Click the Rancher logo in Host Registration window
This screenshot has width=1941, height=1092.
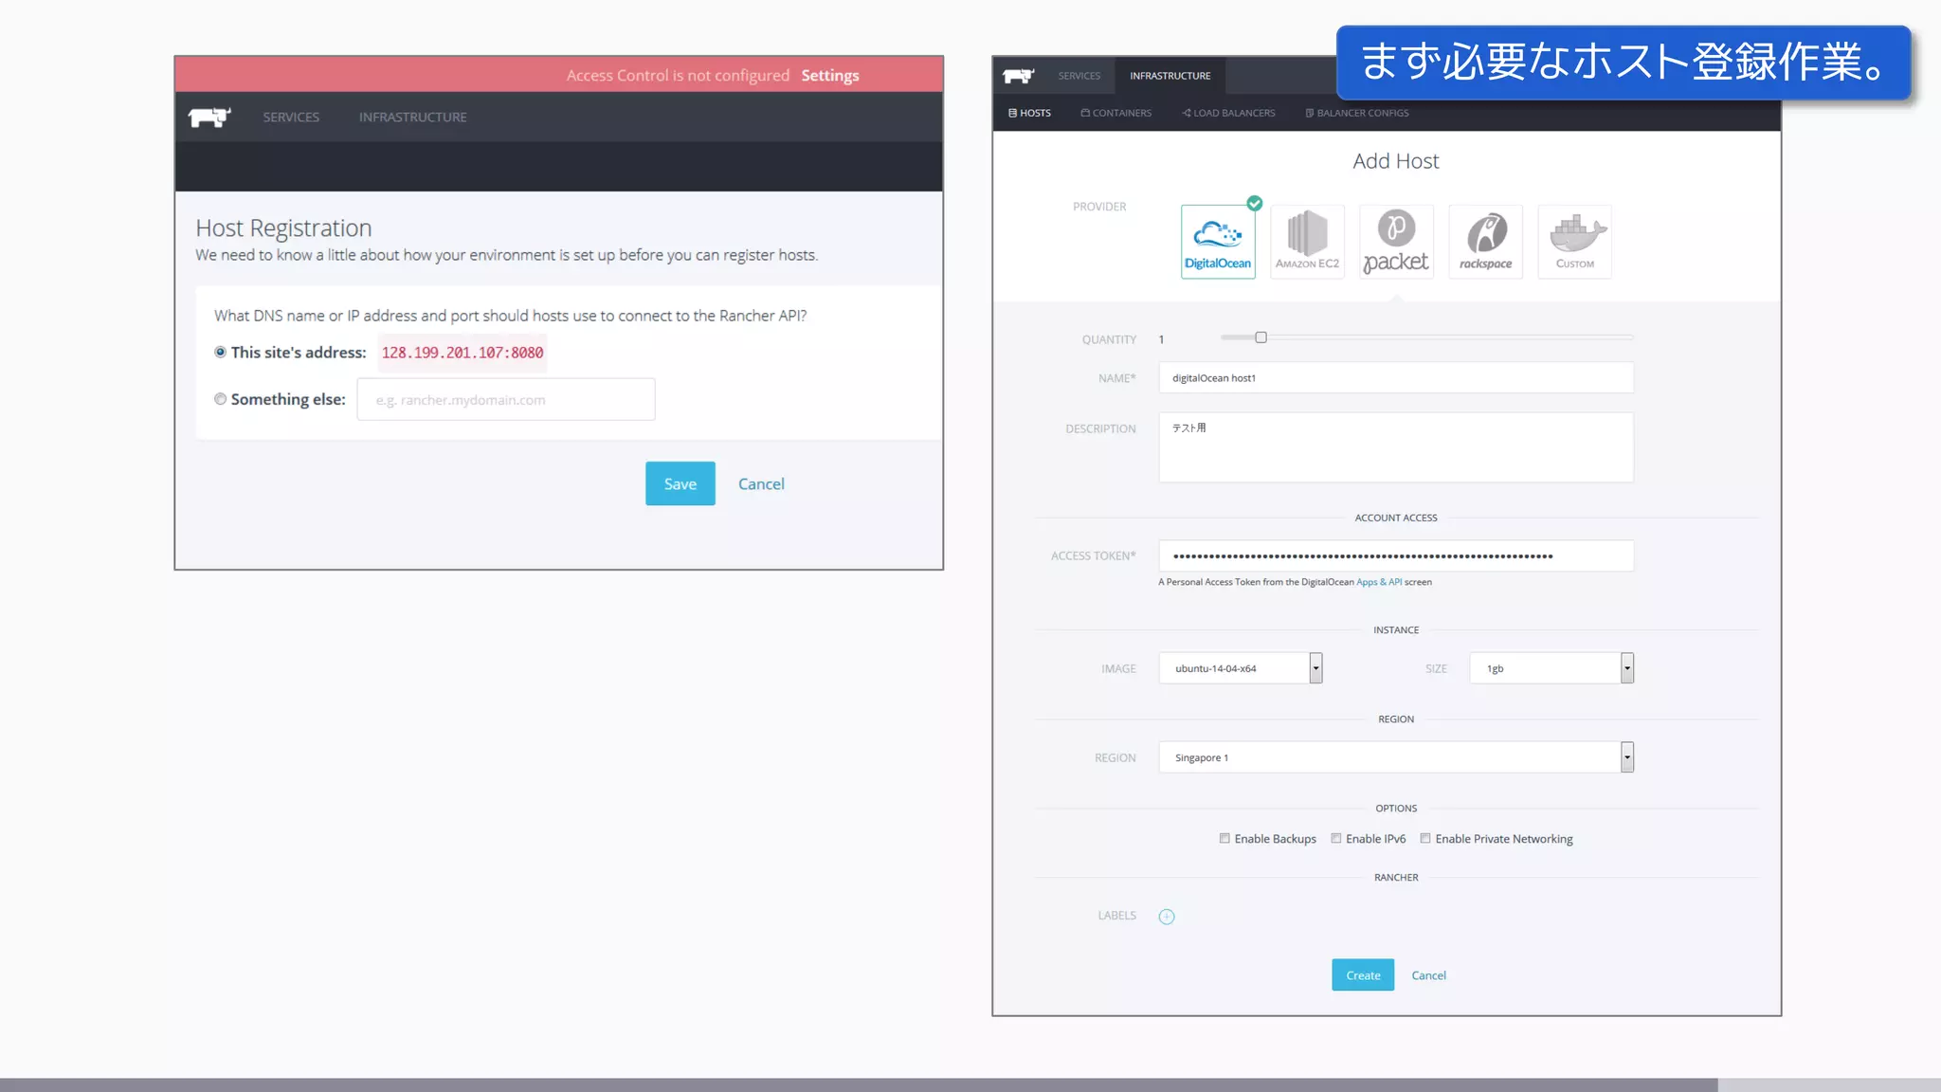coord(209,117)
